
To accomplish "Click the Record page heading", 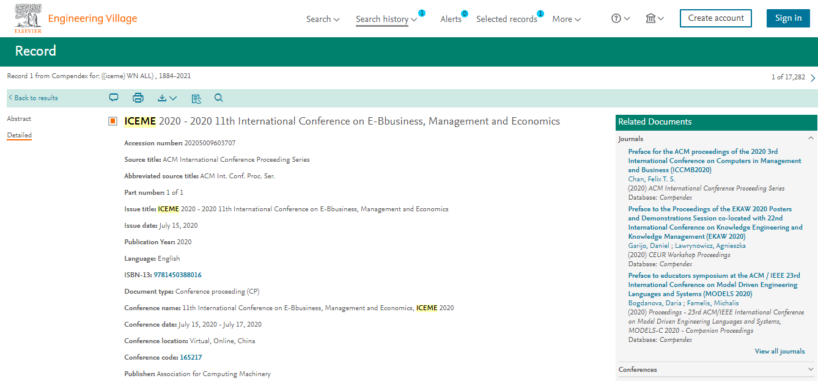I will coord(35,51).
